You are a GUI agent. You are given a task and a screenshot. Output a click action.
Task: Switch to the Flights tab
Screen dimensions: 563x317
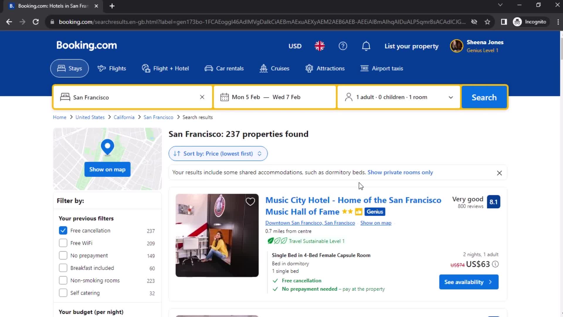[x=112, y=68]
